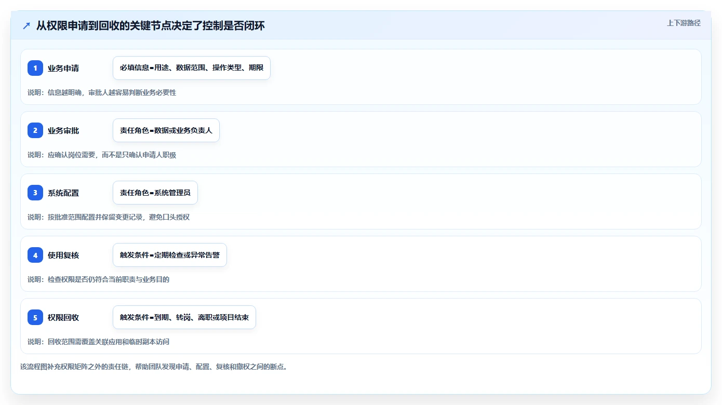Viewport: 722px width, 405px height.
Task: Click the 触发条件=到期、转岗、离职或项目结束 chip
Action: tap(184, 317)
